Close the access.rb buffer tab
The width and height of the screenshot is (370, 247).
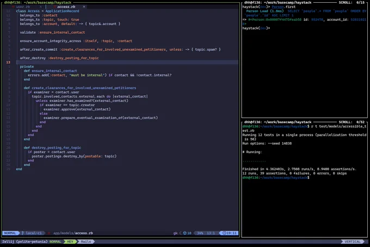(84, 7)
